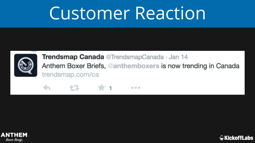The image size is (255, 143).
Task: Click the reply arrow icon
Action: pyautogui.click(x=47, y=88)
